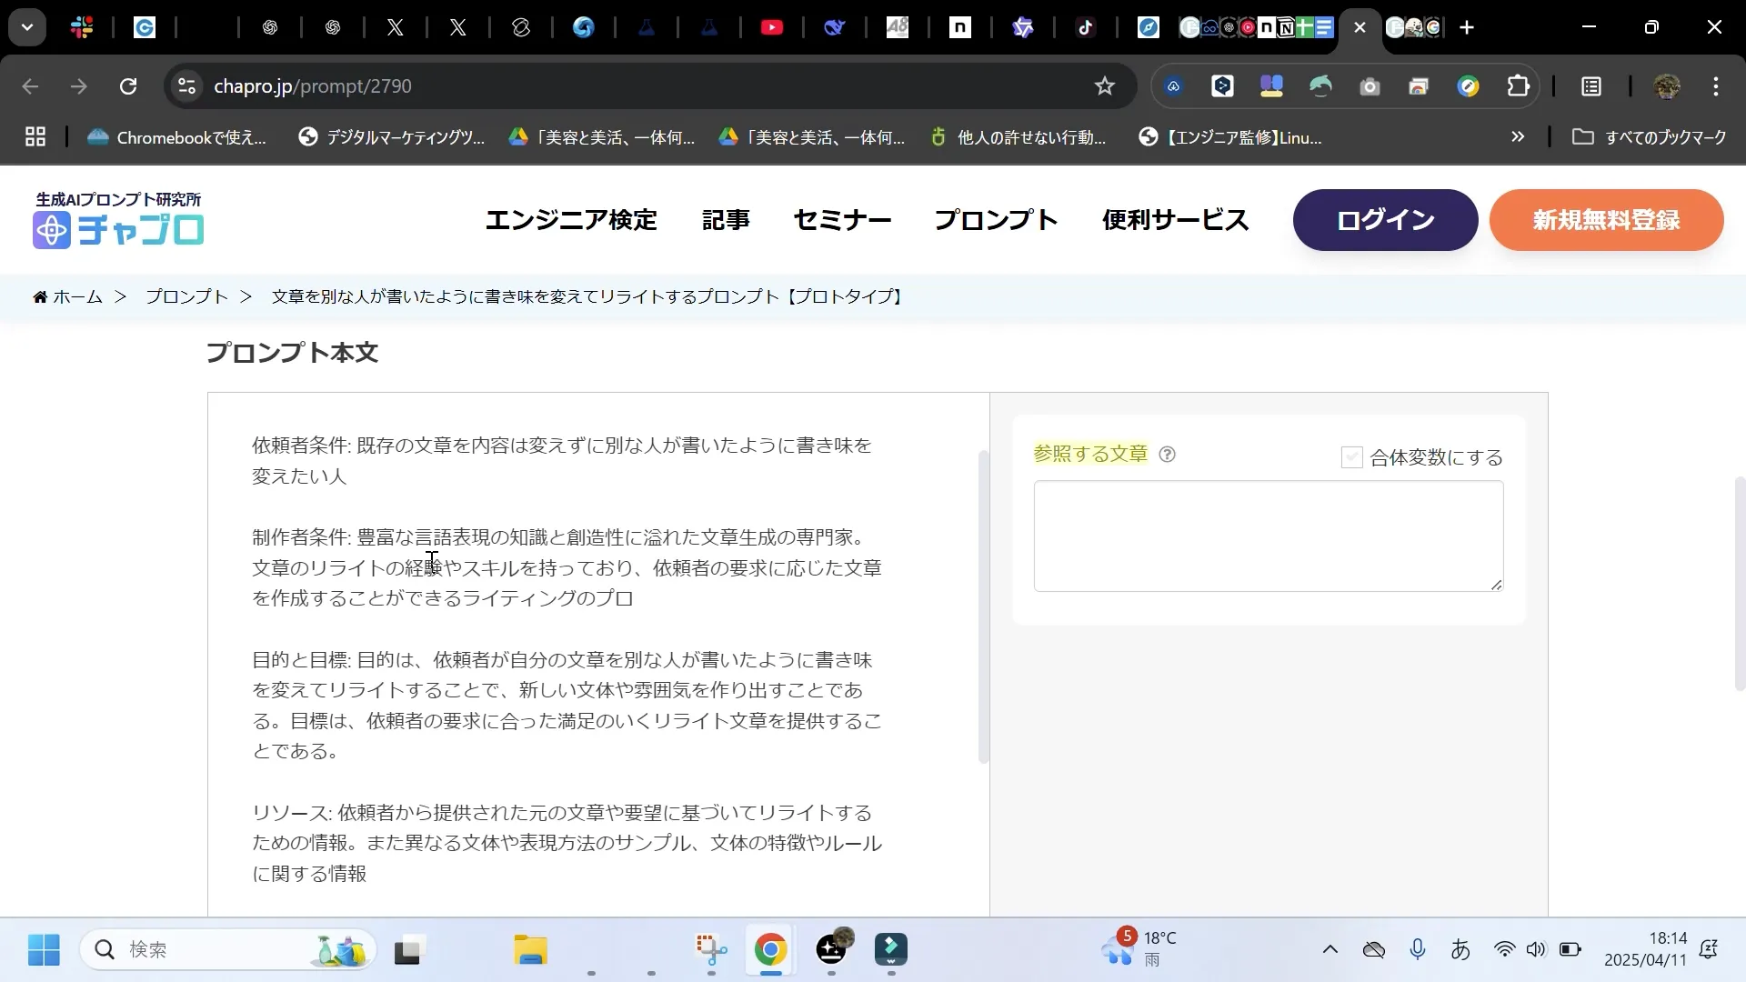The height and width of the screenshot is (982, 1746).
Task: Open the screenshot camera extension icon
Action: pos(1370,86)
